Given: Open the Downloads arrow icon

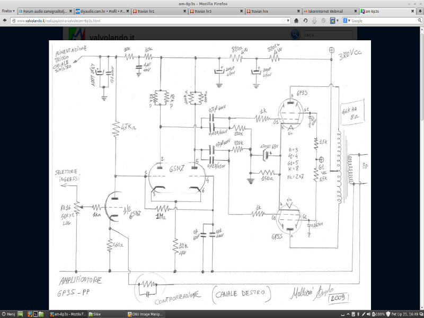Looking at the screenshot, I should [314, 21].
